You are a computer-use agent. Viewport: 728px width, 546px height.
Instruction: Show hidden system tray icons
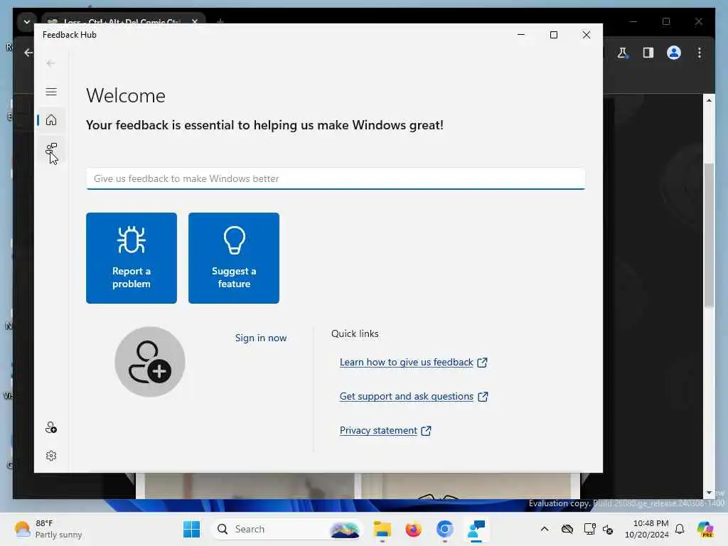(545, 529)
